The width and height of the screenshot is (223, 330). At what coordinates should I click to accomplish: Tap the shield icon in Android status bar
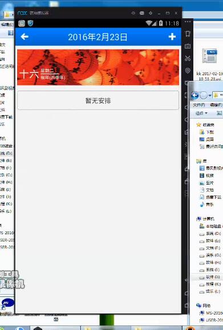tap(31, 23)
